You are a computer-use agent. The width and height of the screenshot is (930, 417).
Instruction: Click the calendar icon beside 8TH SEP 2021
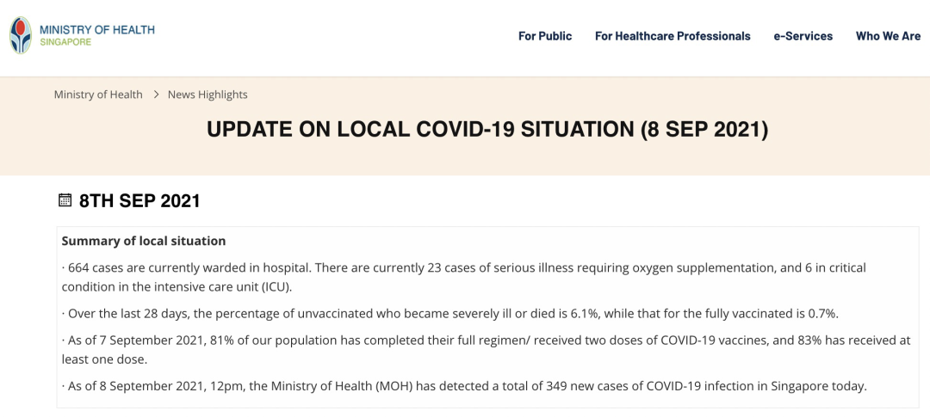tap(65, 200)
